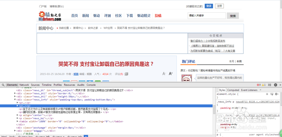
Task: Expand the news_bt1 border:0 div node
Action: tap(15, 93)
